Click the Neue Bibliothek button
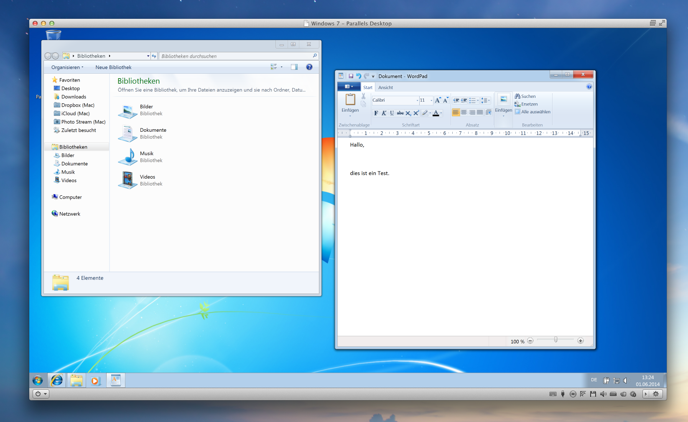The image size is (688, 422). 113,67
